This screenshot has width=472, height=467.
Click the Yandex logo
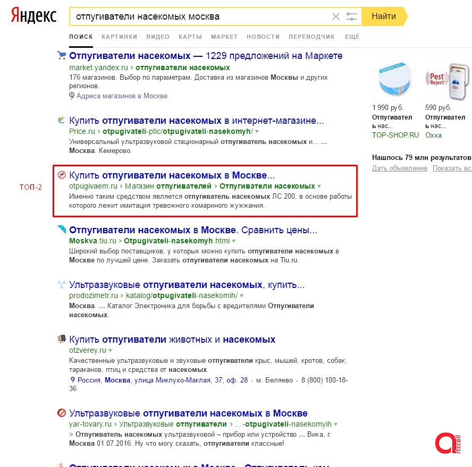coord(33,15)
